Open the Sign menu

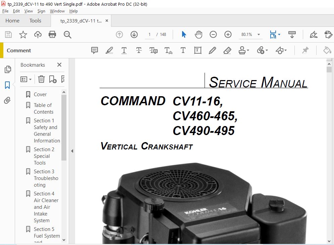(41, 11)
